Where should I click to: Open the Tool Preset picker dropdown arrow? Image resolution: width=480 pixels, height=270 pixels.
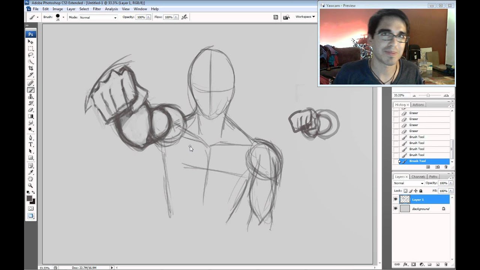click(37, 17)
